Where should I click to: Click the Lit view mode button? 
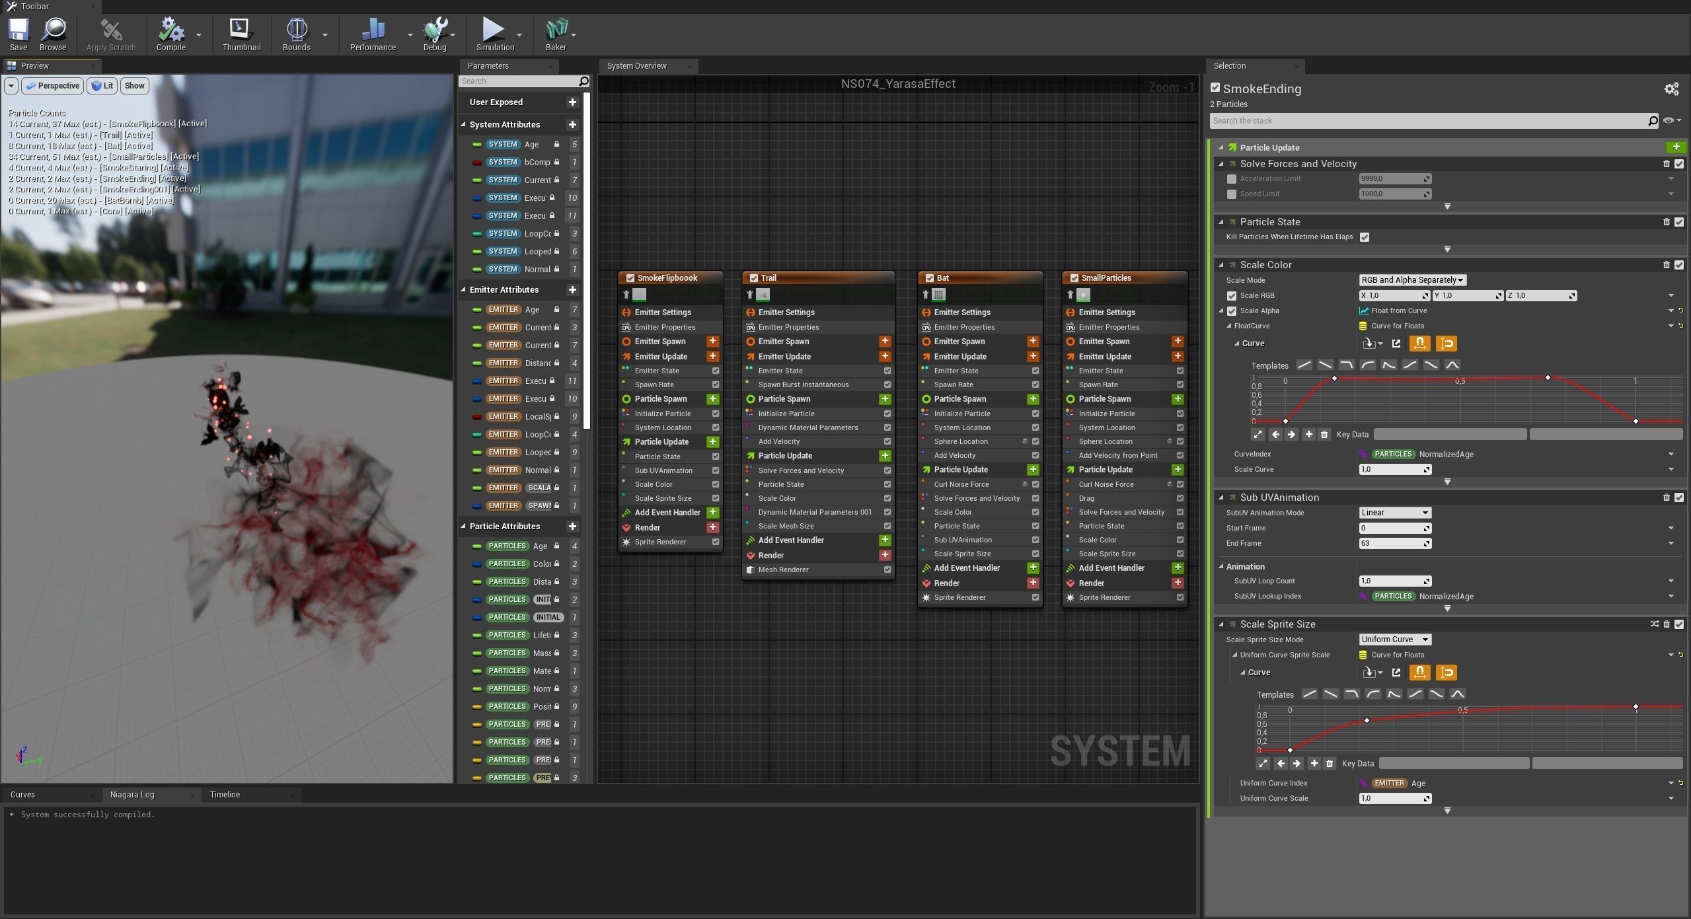[102, 86]
